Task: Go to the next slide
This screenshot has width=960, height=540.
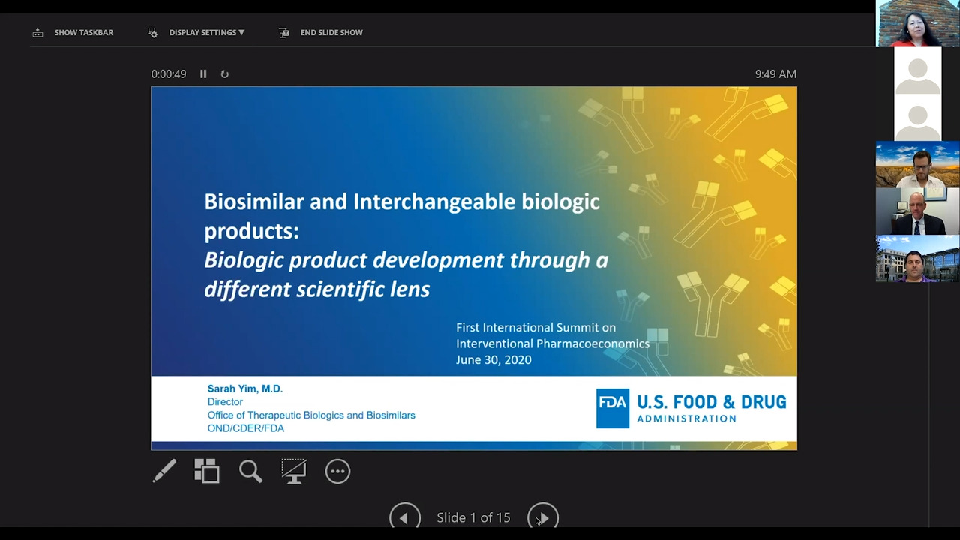Action: click(x=543, y=517)
